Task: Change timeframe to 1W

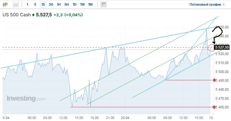Action: [x=82, y=4]
